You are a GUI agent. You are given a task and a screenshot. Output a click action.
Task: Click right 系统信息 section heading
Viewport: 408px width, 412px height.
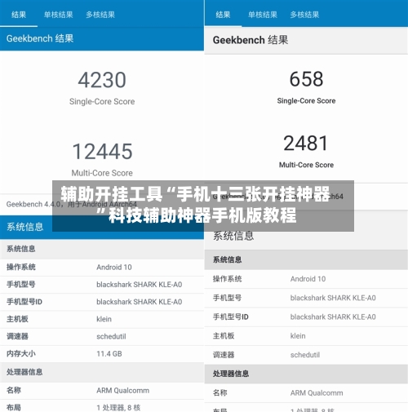pyautogui.click(x=233, y=236)
